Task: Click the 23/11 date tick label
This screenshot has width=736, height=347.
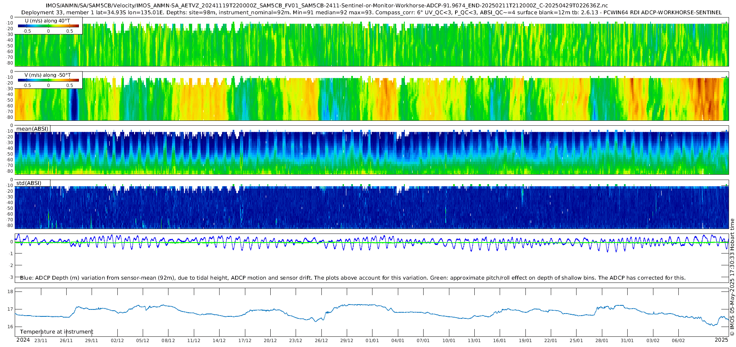Action: (x=41, y=340)
